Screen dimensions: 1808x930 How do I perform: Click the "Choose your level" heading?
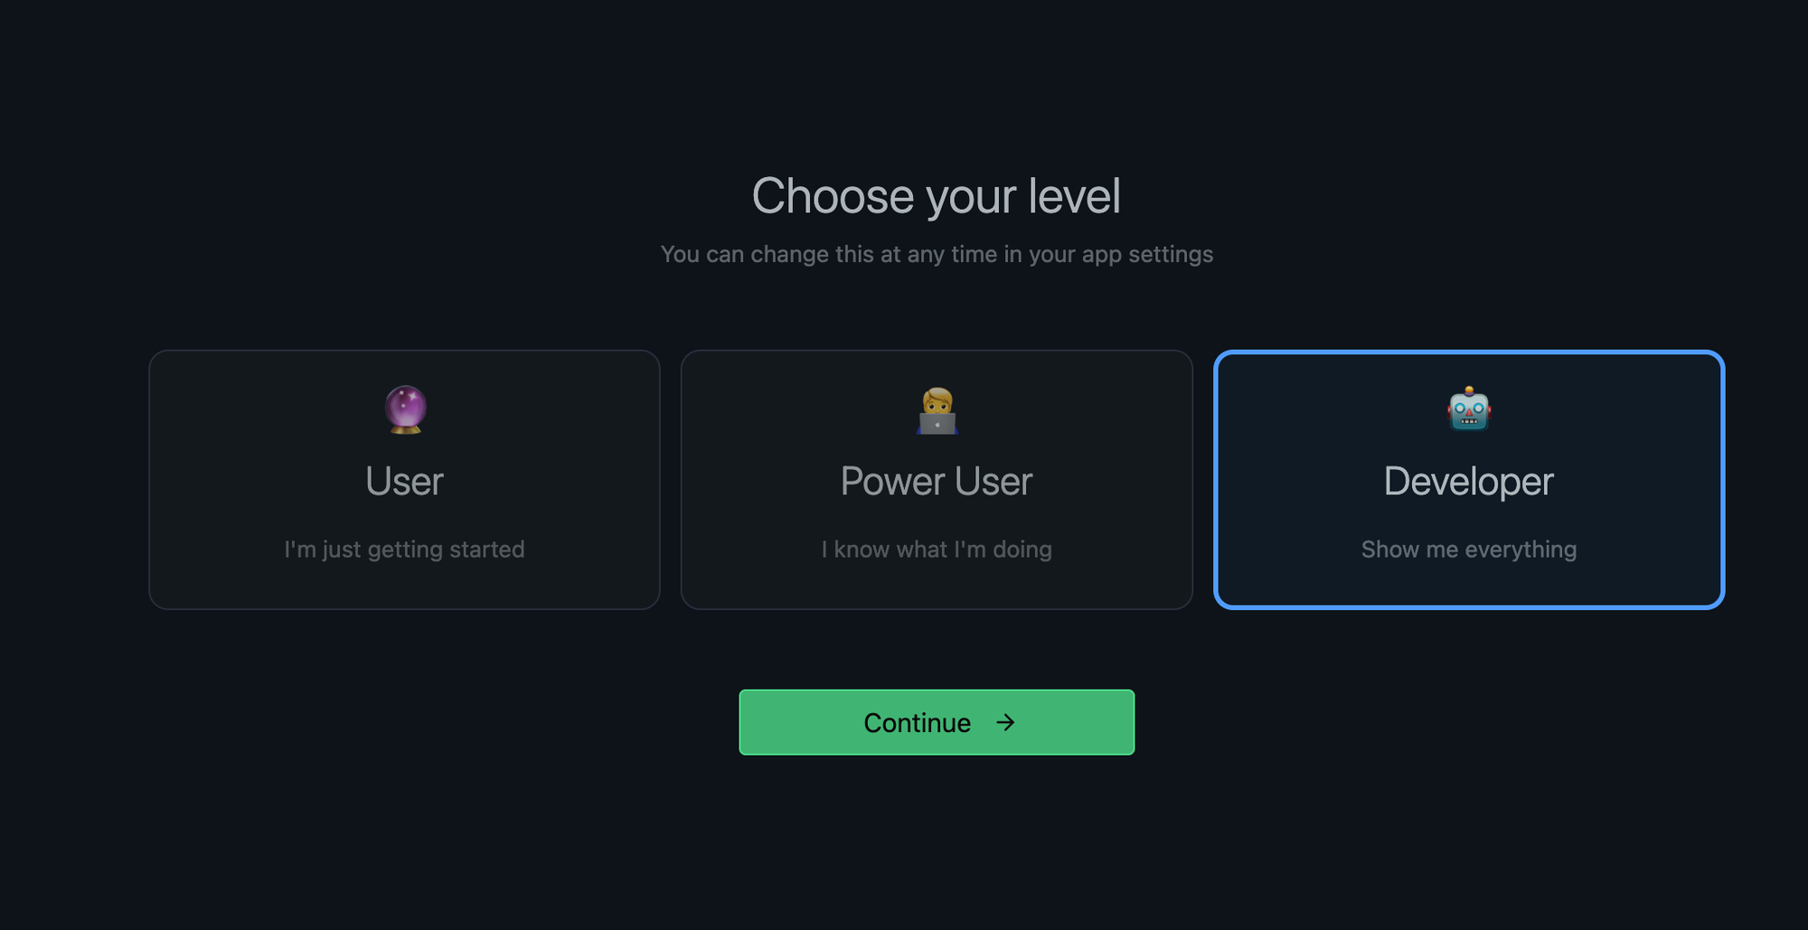[x=937, y=196]
